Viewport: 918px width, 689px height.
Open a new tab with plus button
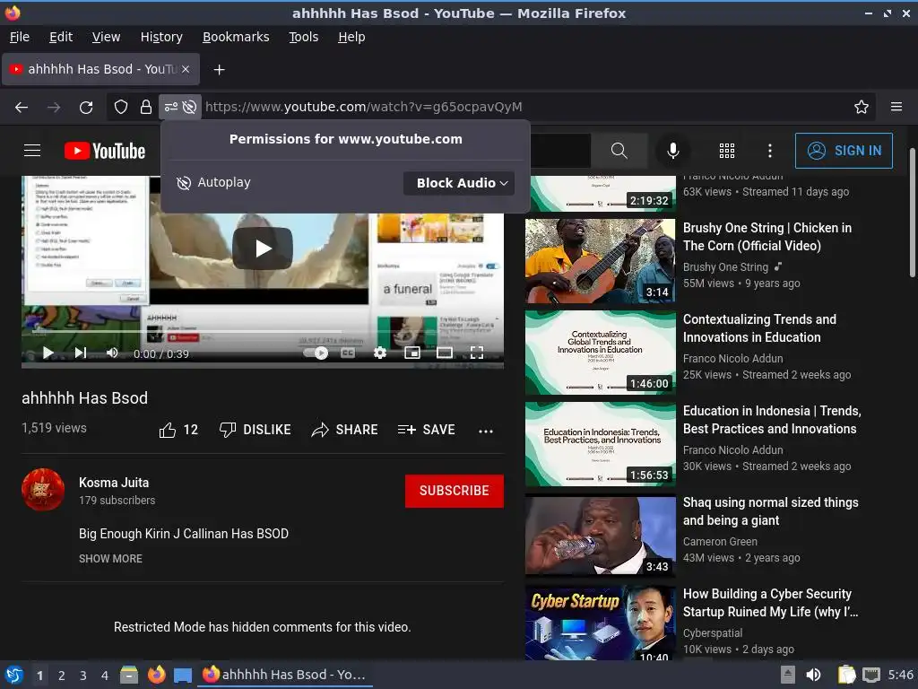point(219,70)
